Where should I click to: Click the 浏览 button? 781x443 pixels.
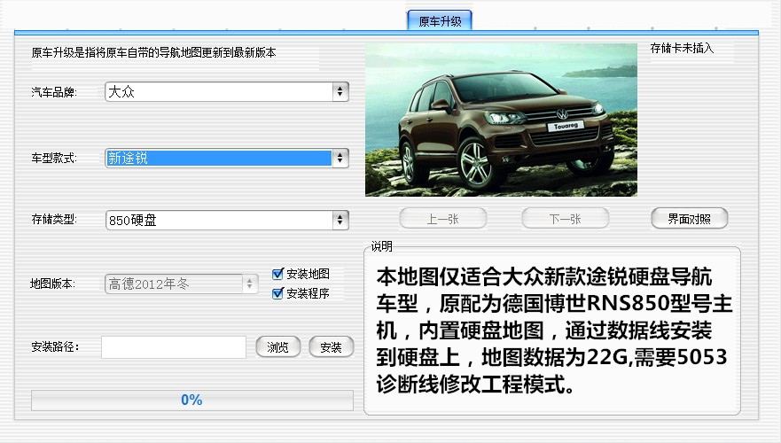[278, 347]
